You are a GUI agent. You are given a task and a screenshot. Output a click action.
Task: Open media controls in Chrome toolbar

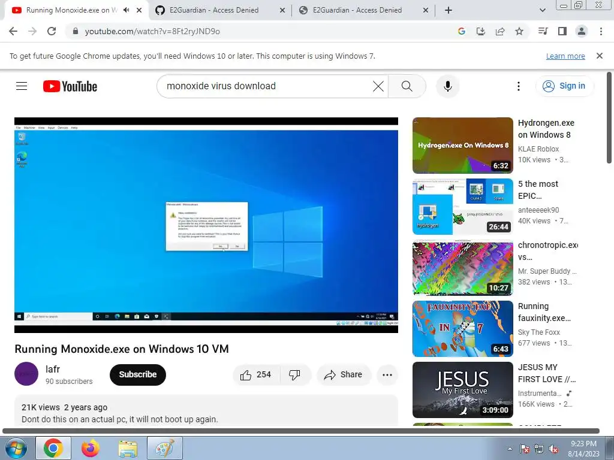coord(543,31)
